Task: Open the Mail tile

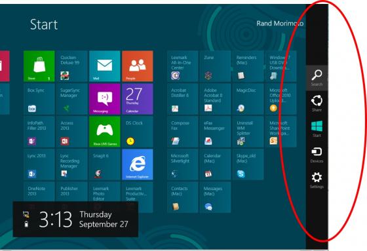Action: 105,66
